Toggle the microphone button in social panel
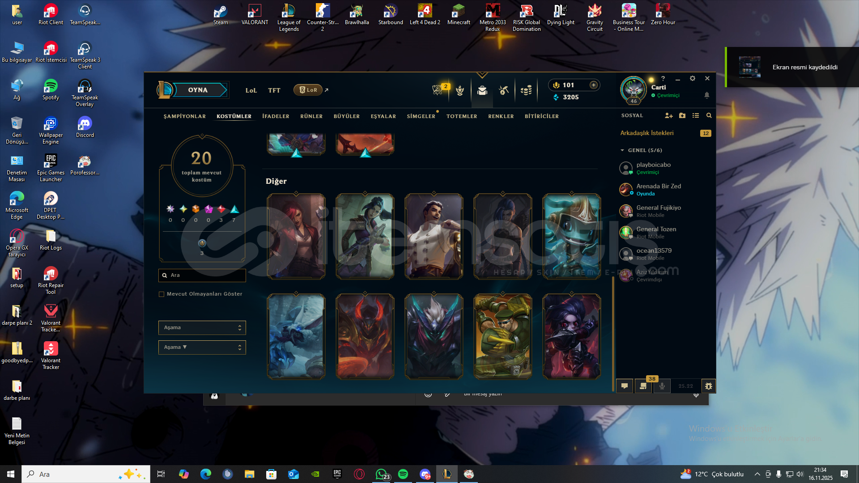Viewport: 859px width, 483px height. point(662,386)
